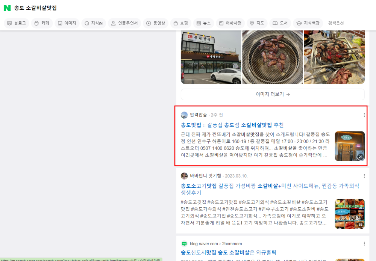This screenshot has width=376, height=261.
Task: Open 검색옵션 search options
Action: pyautogui.click(x=336, y=23)
